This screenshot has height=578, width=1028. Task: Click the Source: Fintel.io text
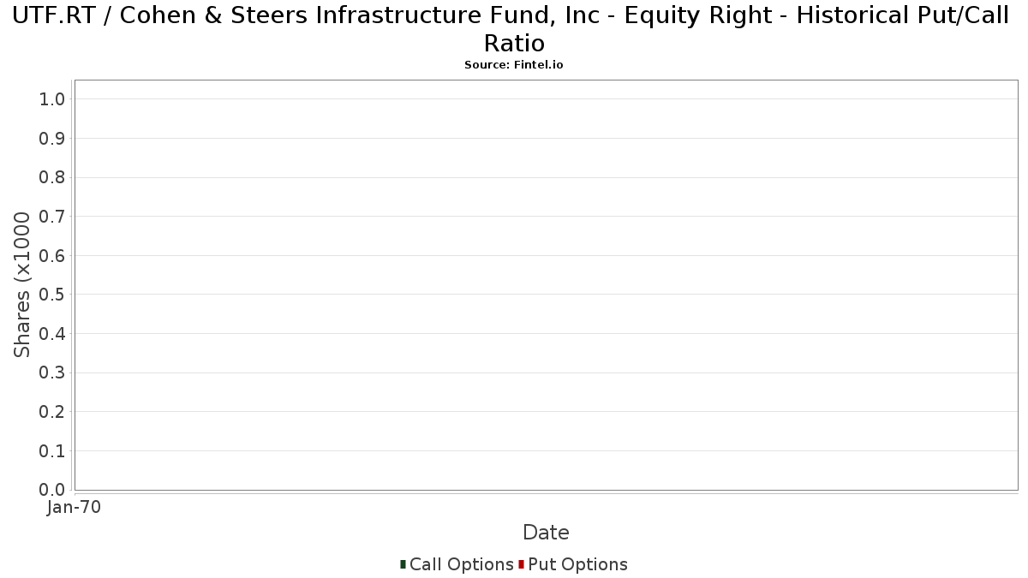[x=514, y=65]
